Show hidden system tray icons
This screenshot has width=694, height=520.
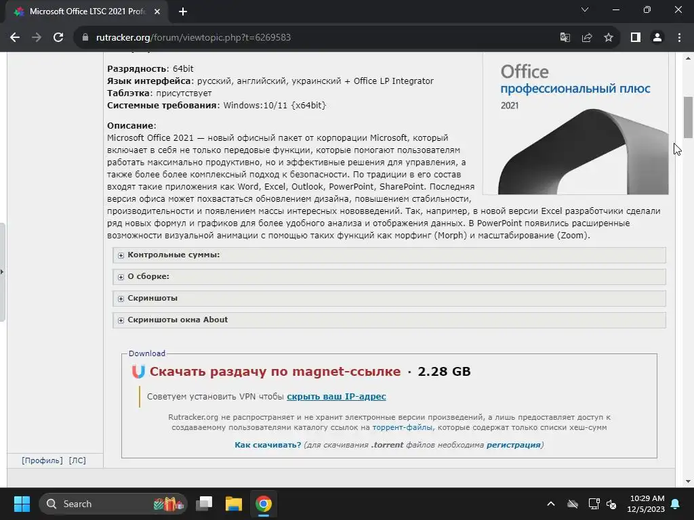tap(551, 504)
